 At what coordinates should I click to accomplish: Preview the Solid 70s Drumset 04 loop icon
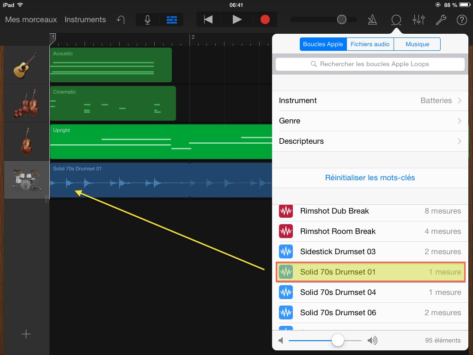tap(285, 292)
